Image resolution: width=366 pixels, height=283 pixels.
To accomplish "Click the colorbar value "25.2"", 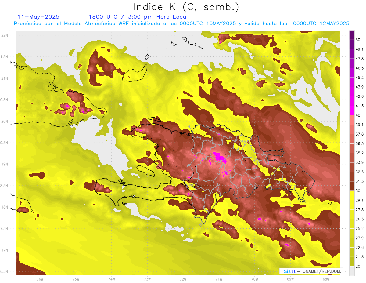I will click(359, 229).
